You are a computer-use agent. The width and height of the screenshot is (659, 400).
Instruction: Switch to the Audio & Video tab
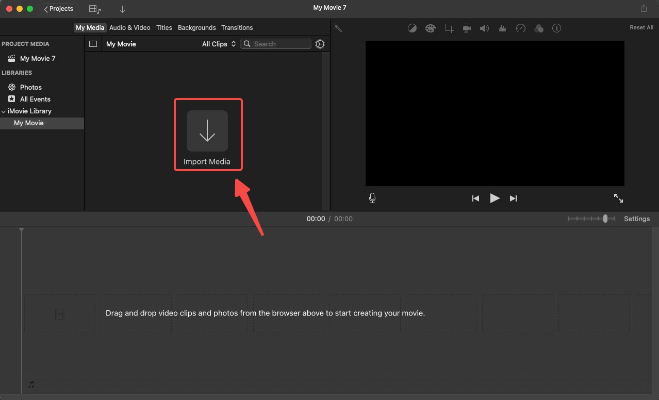click(x=129, y=28)
